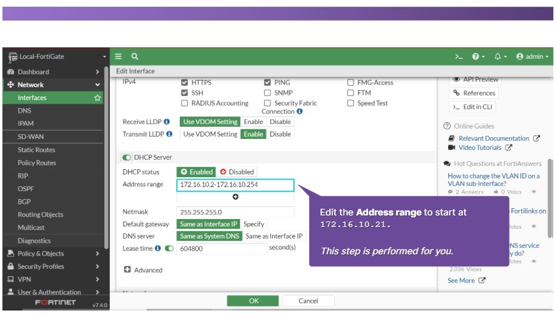The height and width of the screenshot is (318, 557).
Task: Click the Receive LLDP info icon
Action: [166, 122]
